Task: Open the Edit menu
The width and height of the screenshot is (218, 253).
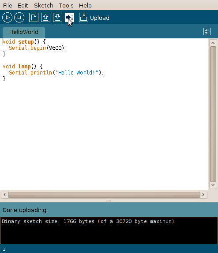Action: (23, 5)
